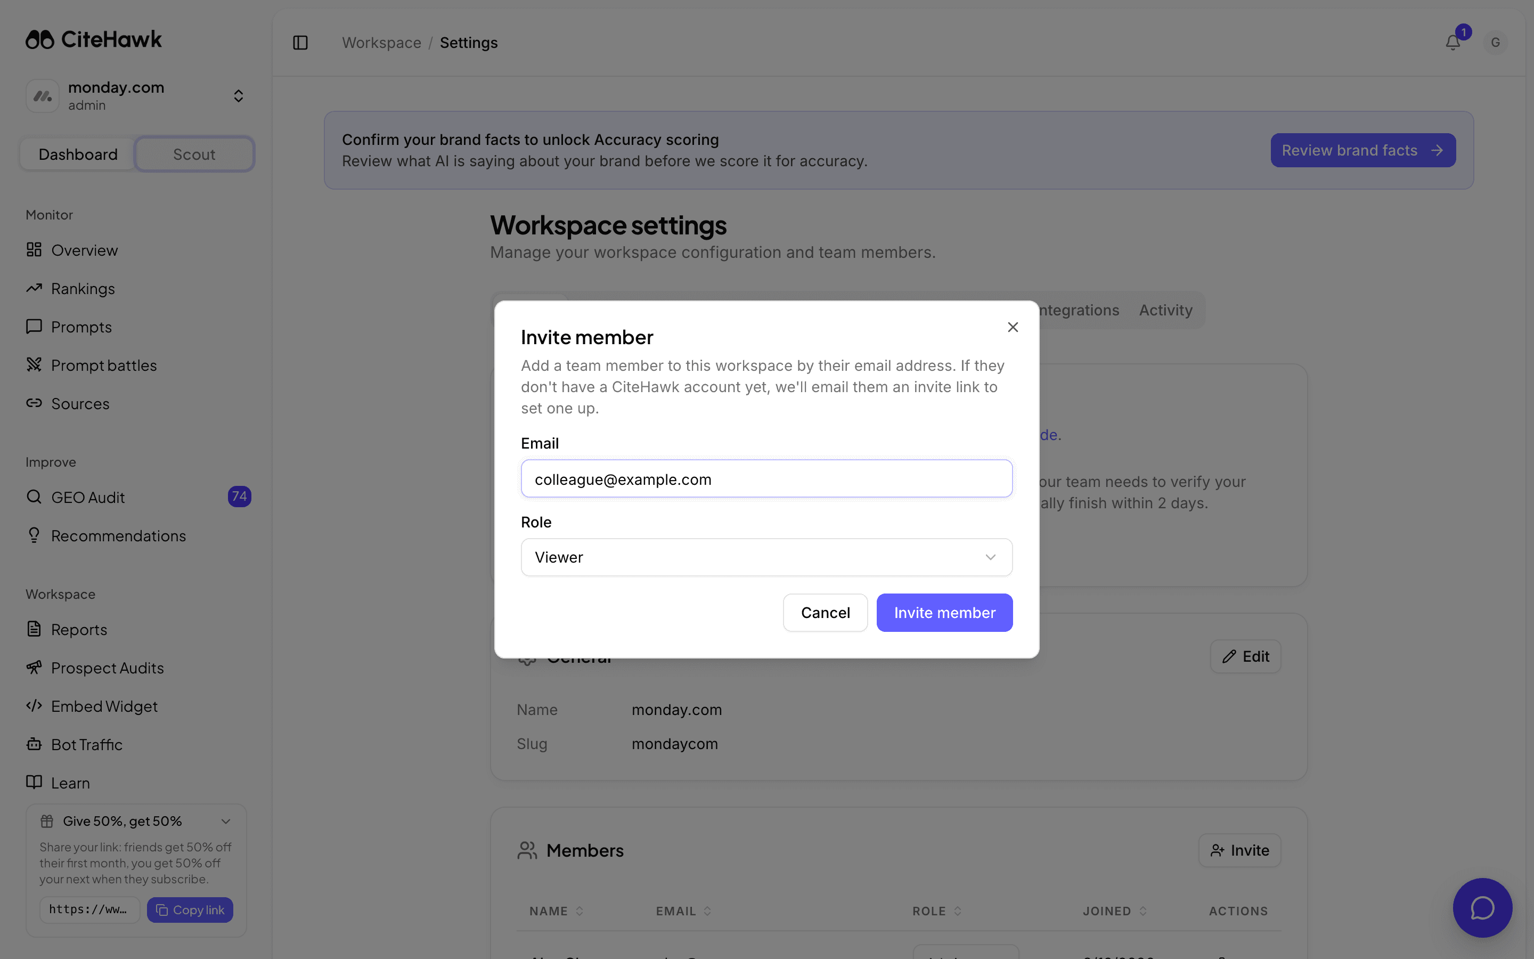Click the Rankings trend icon
The height and width of the screenshot is (959, 1534).
click(x=34, y=288)
